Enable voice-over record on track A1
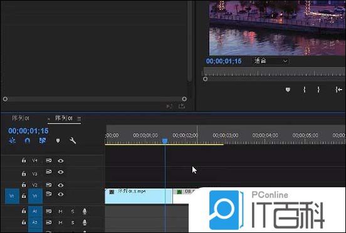Screen dimensions: 346x233 click(84, 212)
